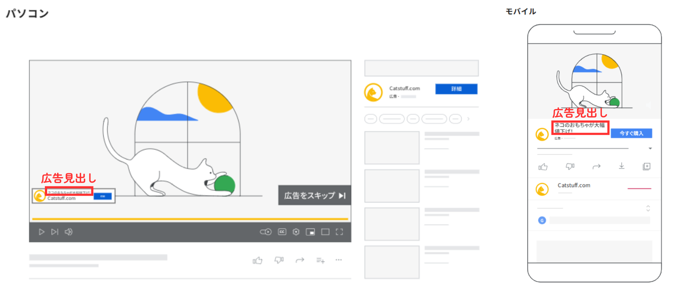Click add-to-playlist icon below desktop video
Image resolution: width=674 pixels, height=294 pixels.
coord(321,260)
